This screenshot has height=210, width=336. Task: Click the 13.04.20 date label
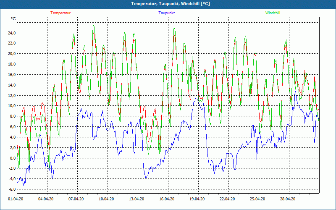[136, 199]
